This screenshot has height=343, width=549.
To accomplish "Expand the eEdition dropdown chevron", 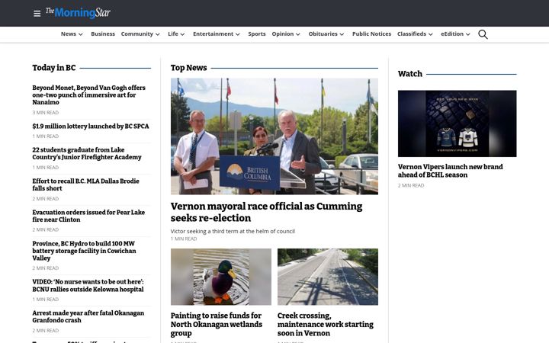I will click(x=467, y=34).
